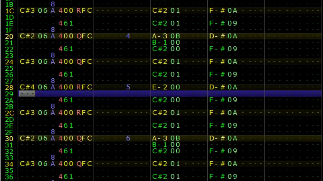Select the 461 effect on row 32
The height and width of the screenshot is (181, 323).
tap(66, 151)
